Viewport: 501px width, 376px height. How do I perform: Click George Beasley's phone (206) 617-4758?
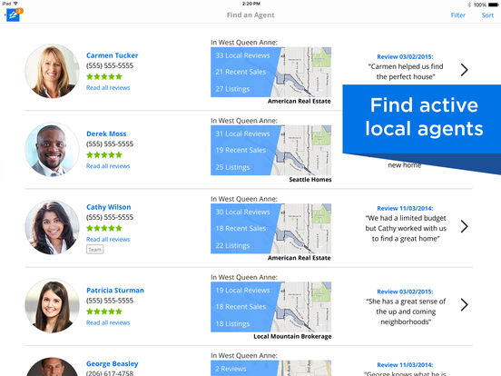[x=110, y=372]
